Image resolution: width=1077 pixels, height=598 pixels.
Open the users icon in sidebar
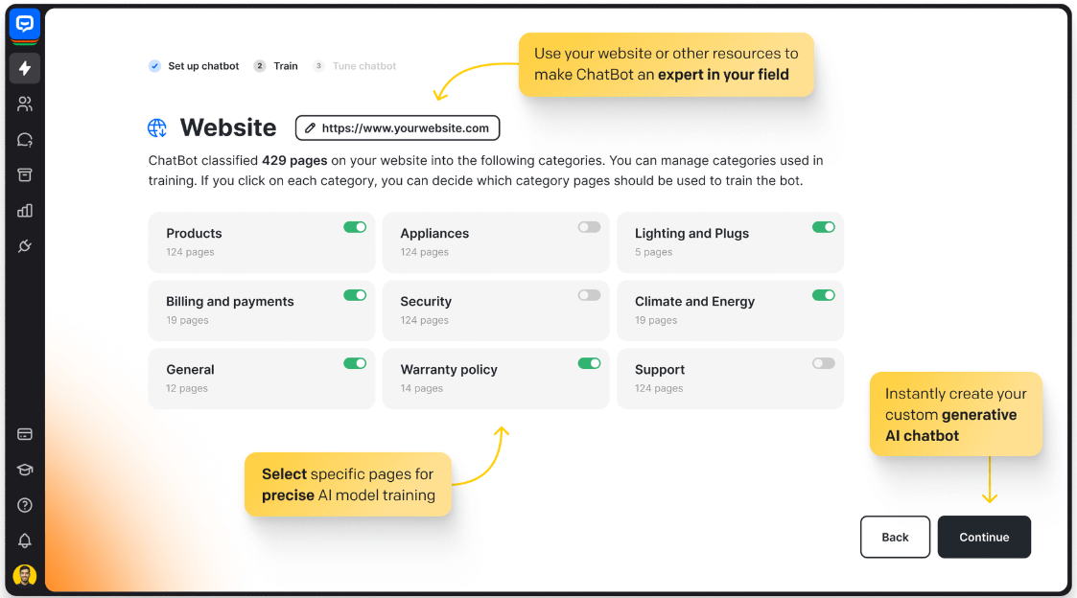[25, 103]
